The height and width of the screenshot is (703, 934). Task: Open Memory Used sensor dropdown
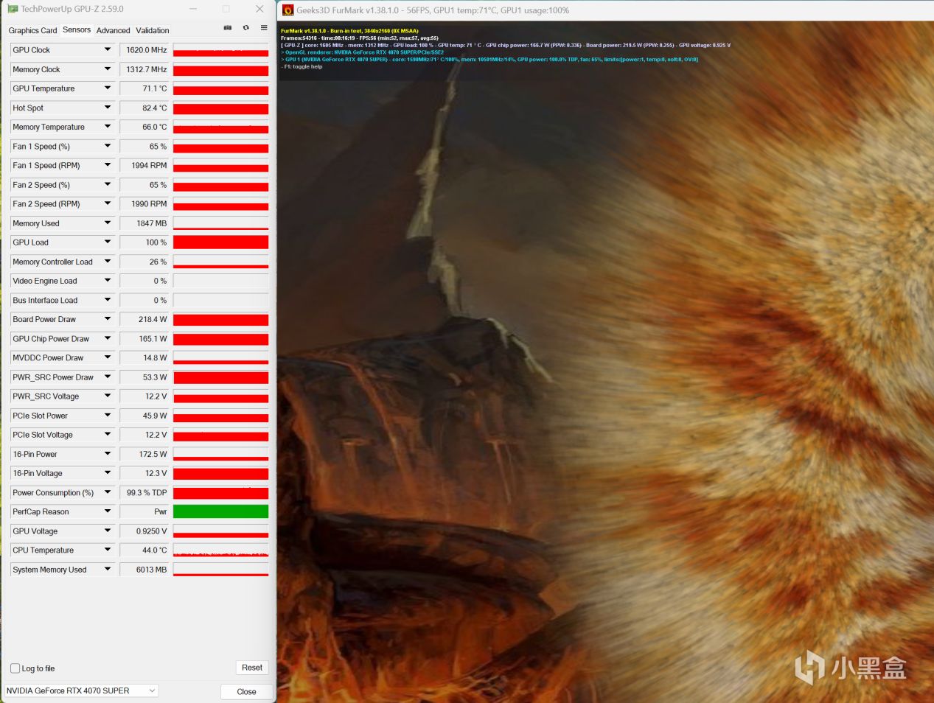[108, 223]
